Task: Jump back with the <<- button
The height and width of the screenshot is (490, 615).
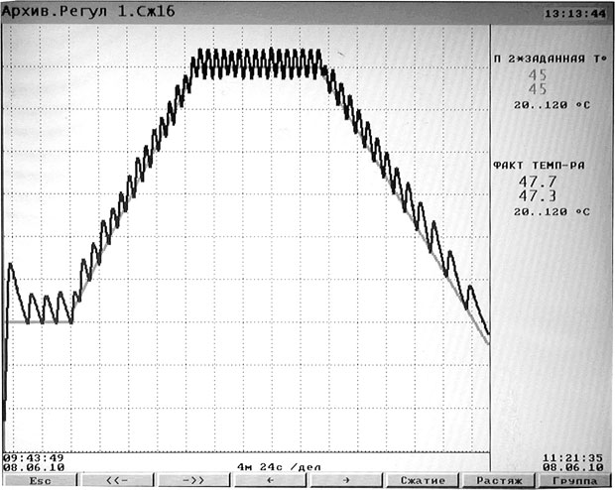Action: [117, 481]
